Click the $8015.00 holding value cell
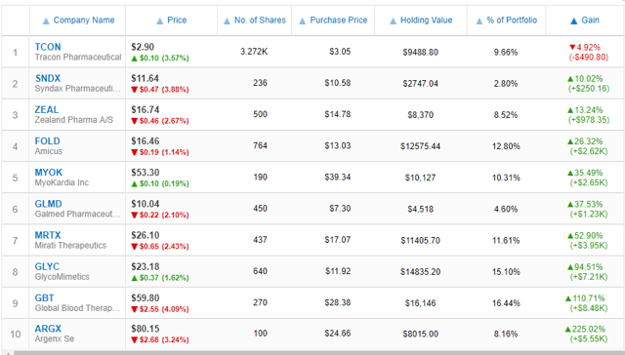 [421, 334]
